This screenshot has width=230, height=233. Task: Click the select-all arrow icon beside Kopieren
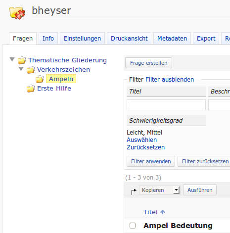point(134,191)
